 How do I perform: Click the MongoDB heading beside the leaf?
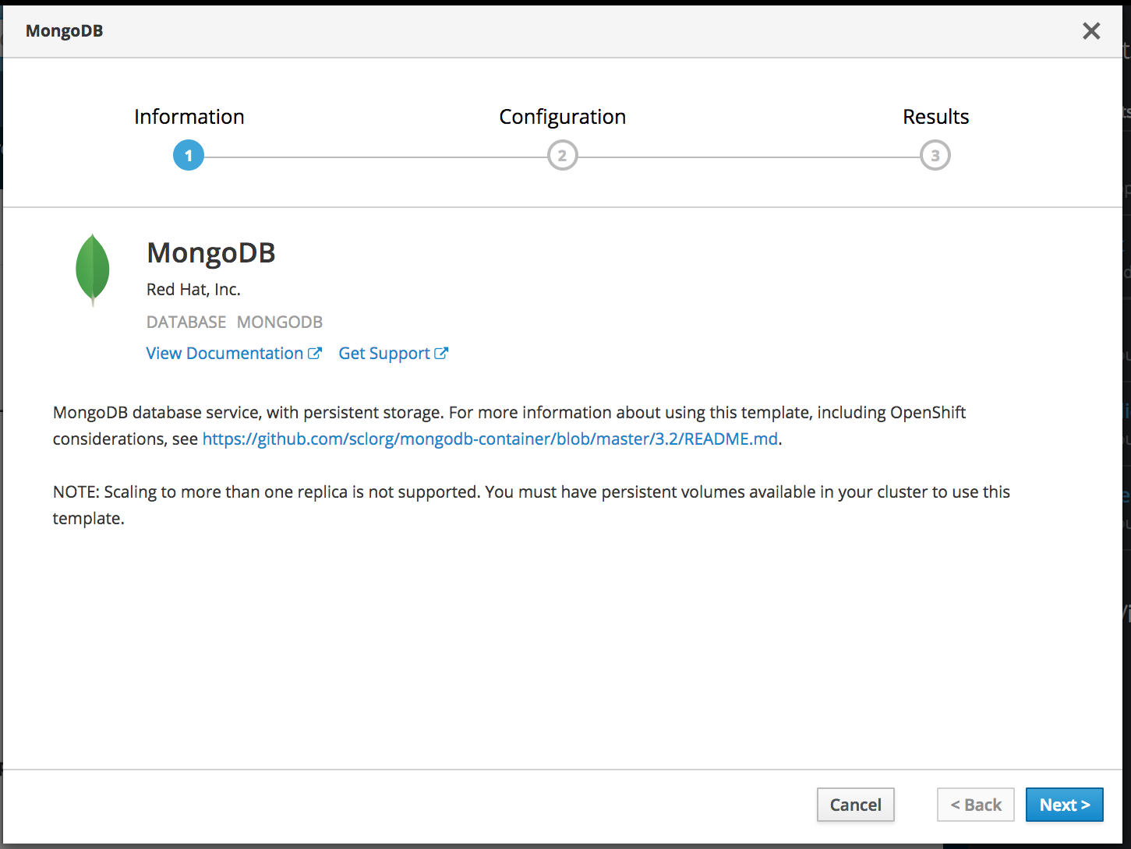click(211, 253)
